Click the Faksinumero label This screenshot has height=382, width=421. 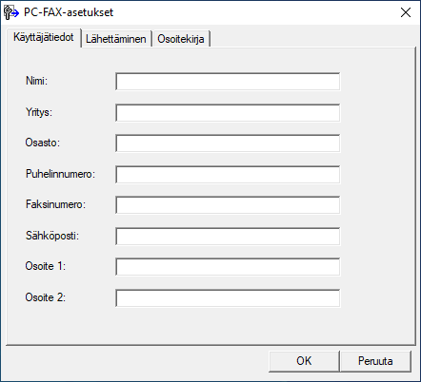point(55,204)
